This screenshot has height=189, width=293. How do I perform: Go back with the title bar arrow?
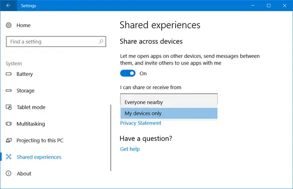(8, 5)
